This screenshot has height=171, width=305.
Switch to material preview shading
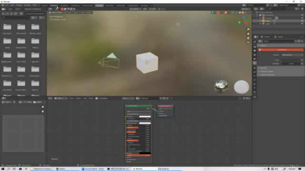point(243,13)
